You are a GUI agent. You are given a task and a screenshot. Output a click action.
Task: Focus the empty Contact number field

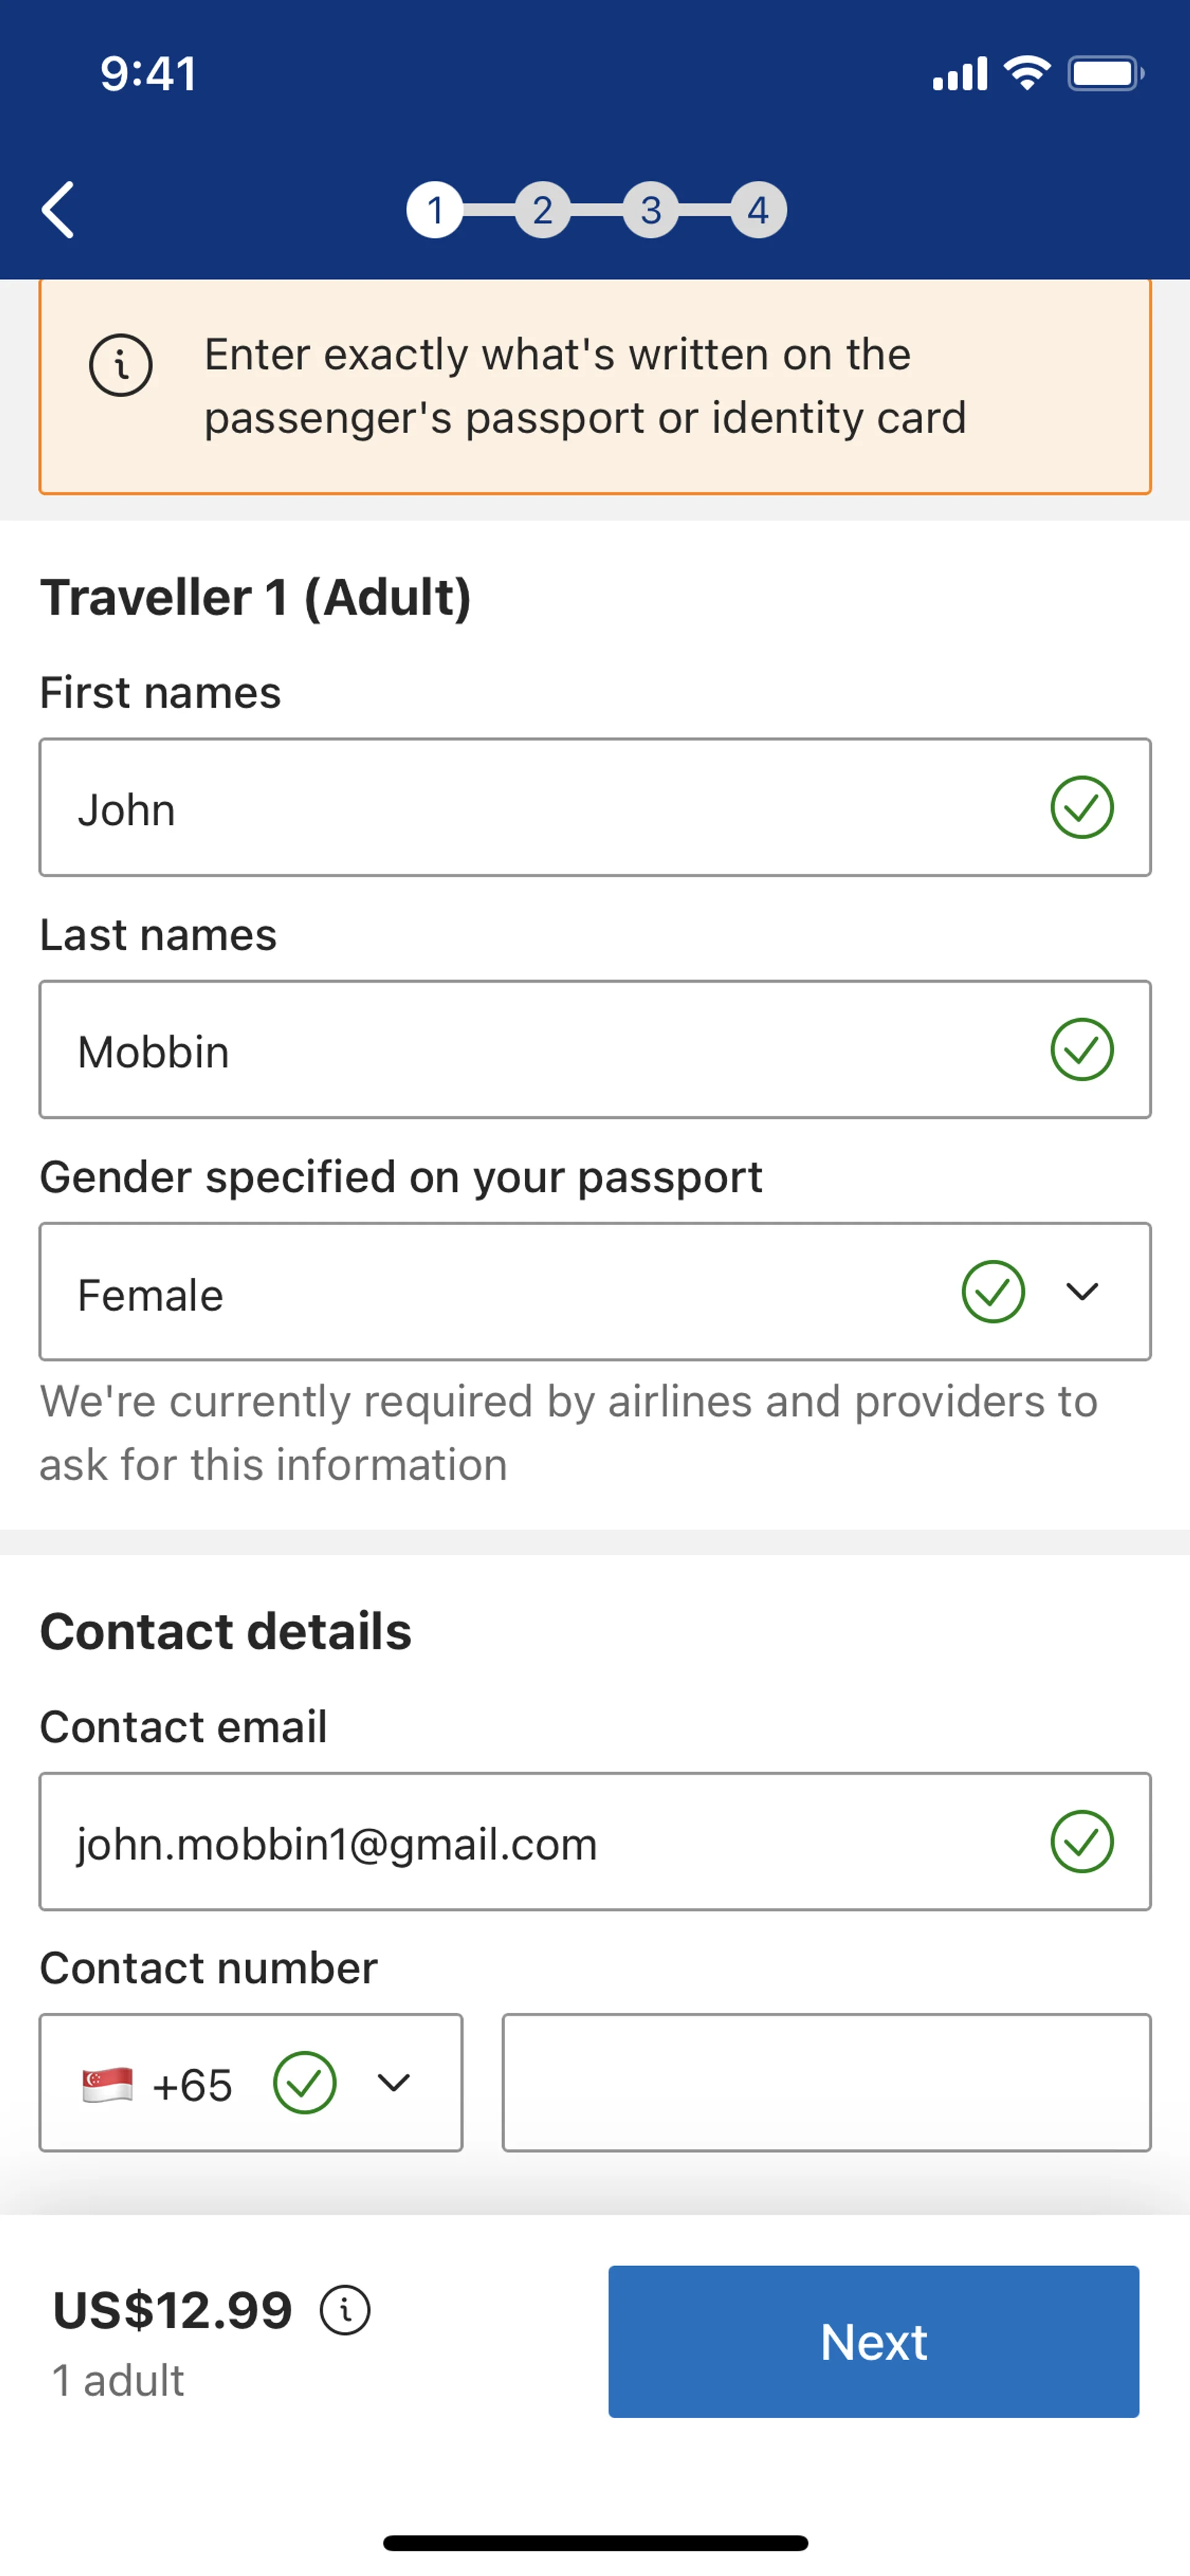coord(826,2083)
